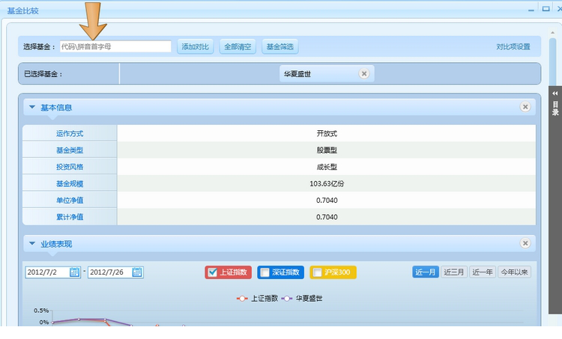Uncheck the 上证指数 checkbox
This screenshot has width=562, height=339.
[213, 272]
